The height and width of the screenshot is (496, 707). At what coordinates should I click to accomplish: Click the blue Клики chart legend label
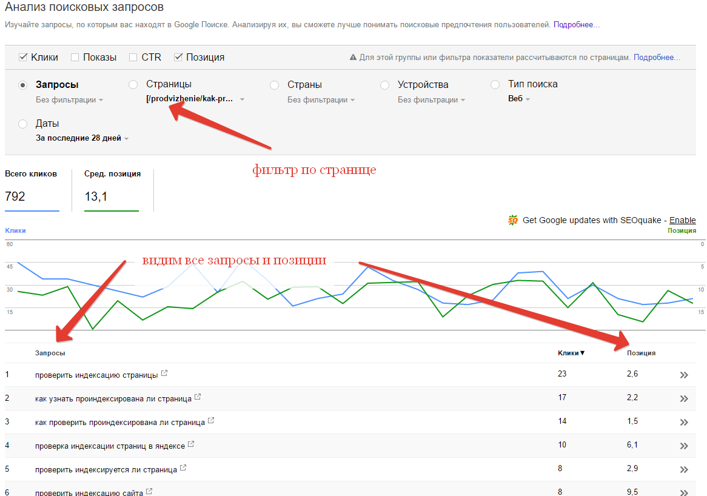[15, 230]
